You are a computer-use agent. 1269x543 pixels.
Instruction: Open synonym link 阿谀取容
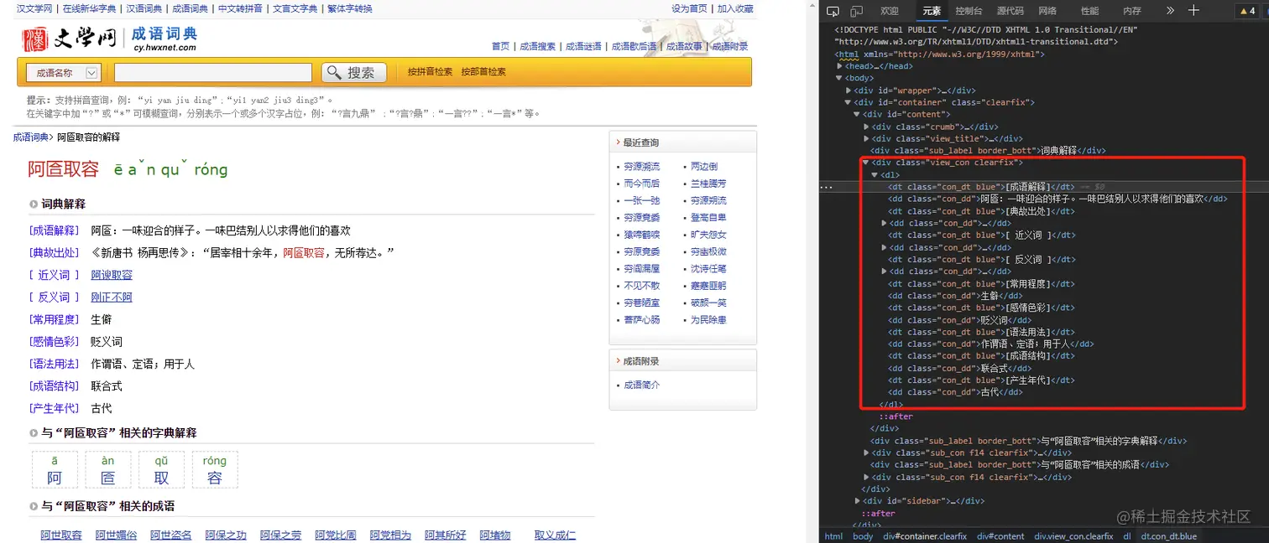(x=112, y=275)
